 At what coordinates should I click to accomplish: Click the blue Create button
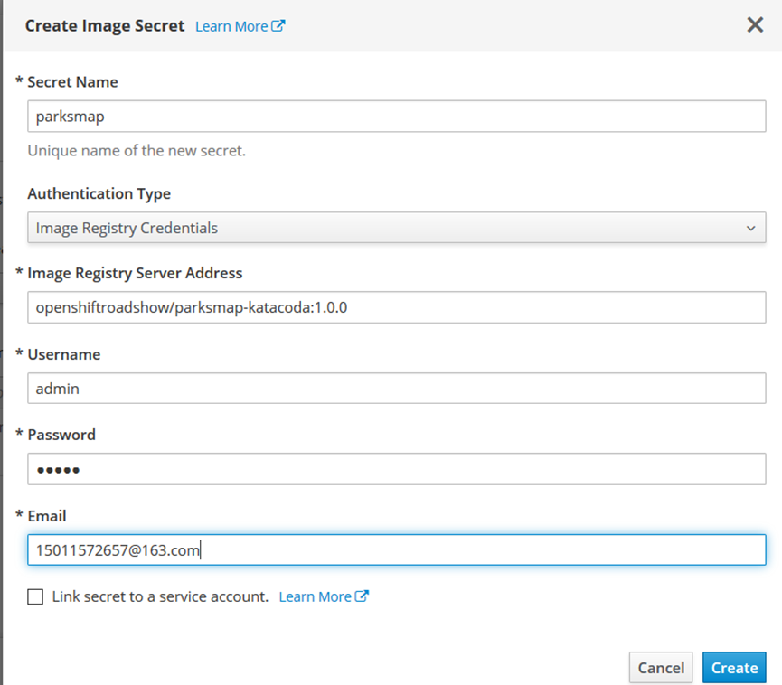point(734,668)
